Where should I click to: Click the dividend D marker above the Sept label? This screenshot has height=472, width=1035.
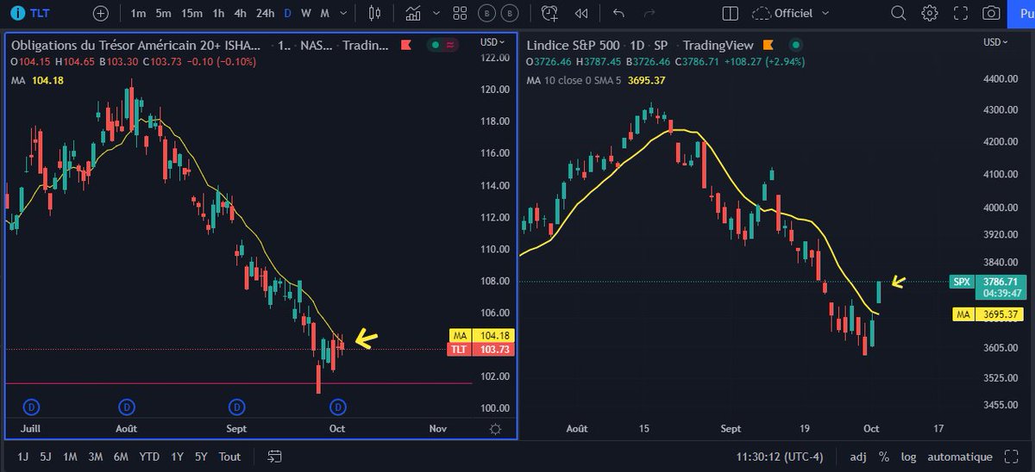pyautogui.click(x=236, y=406)
